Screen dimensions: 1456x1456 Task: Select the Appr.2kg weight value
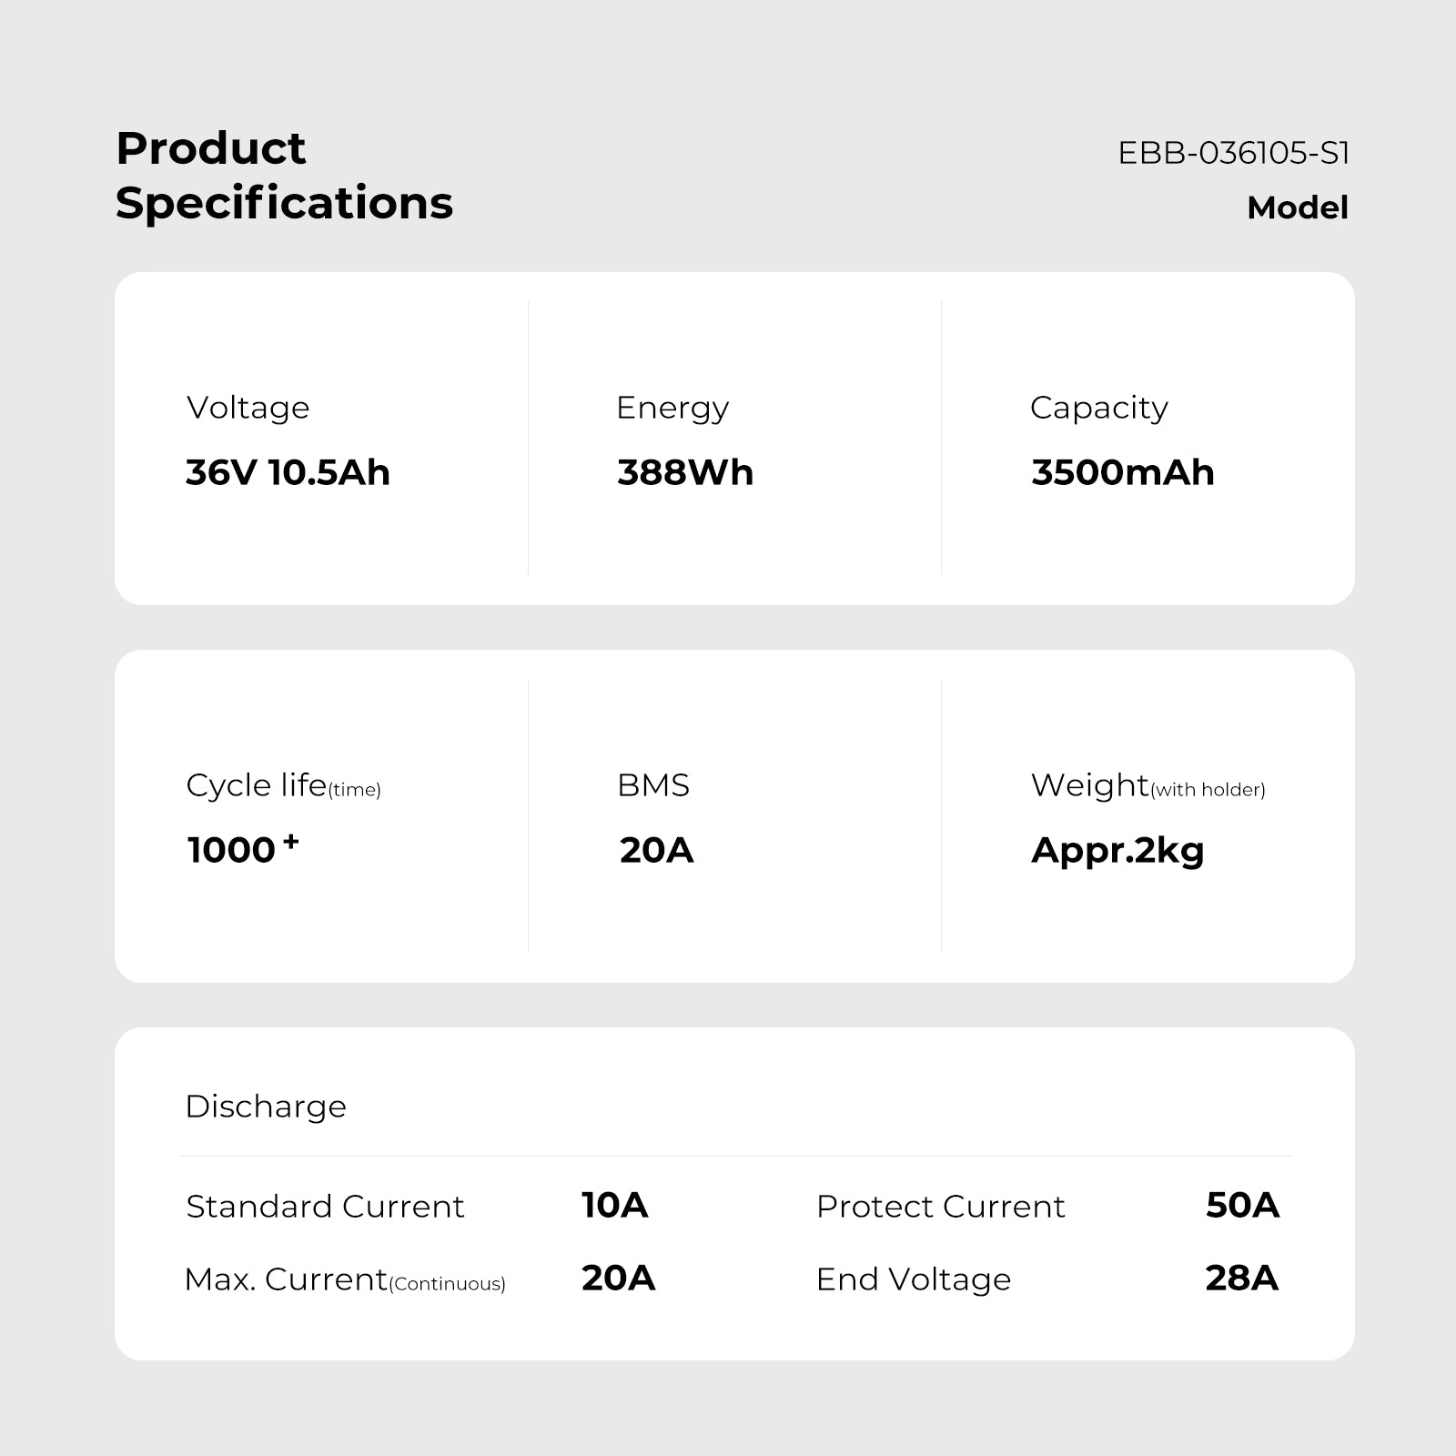(1117, 850)
